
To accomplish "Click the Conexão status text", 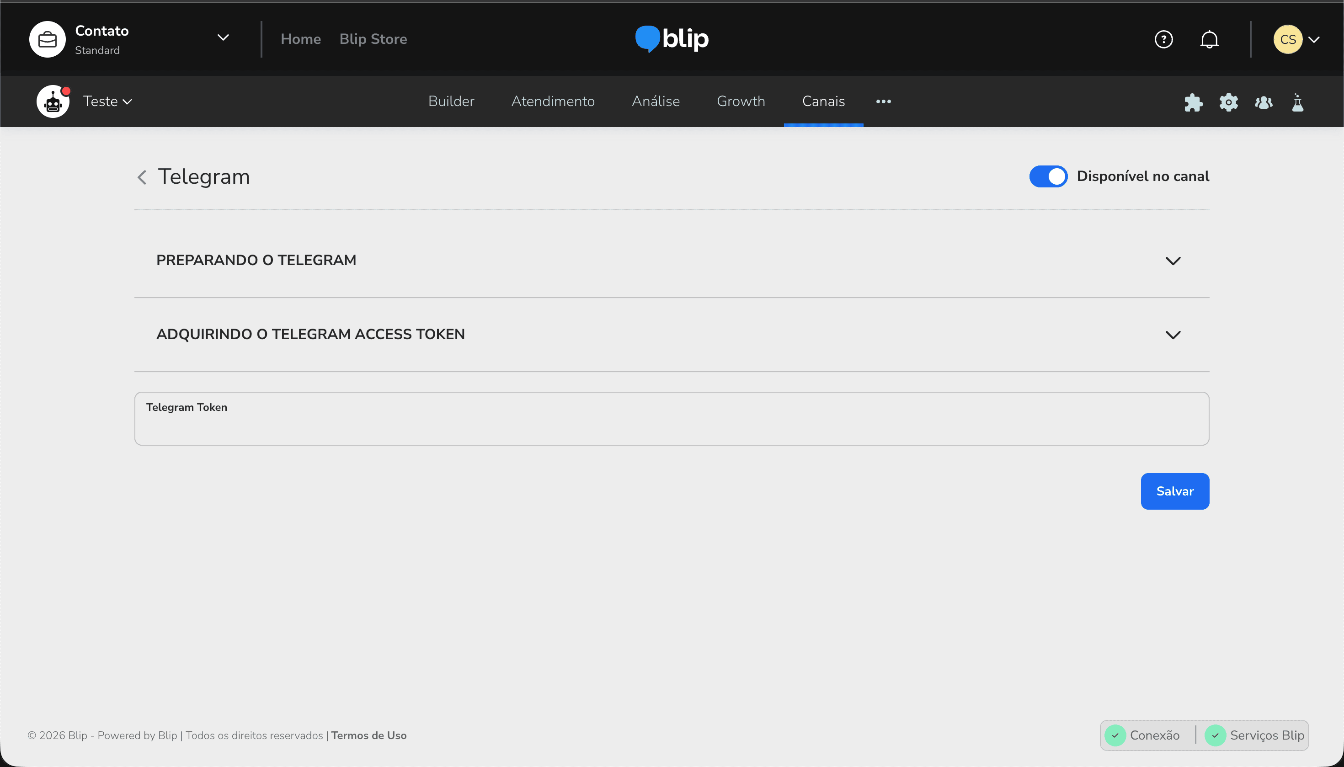I will (1154, 735).
